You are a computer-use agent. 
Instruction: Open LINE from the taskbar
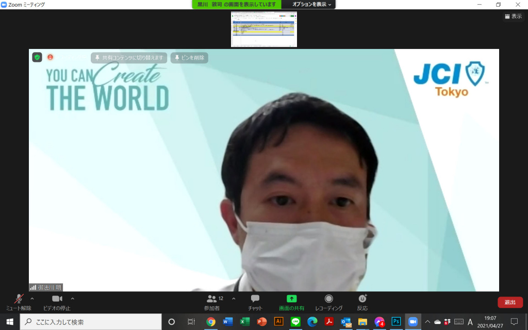(295, 322)
